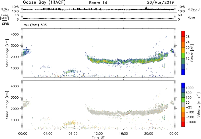Click the '-1000' Velocity colorbar tick label
Screen dimensions: 201x139
tap(191, 122)
